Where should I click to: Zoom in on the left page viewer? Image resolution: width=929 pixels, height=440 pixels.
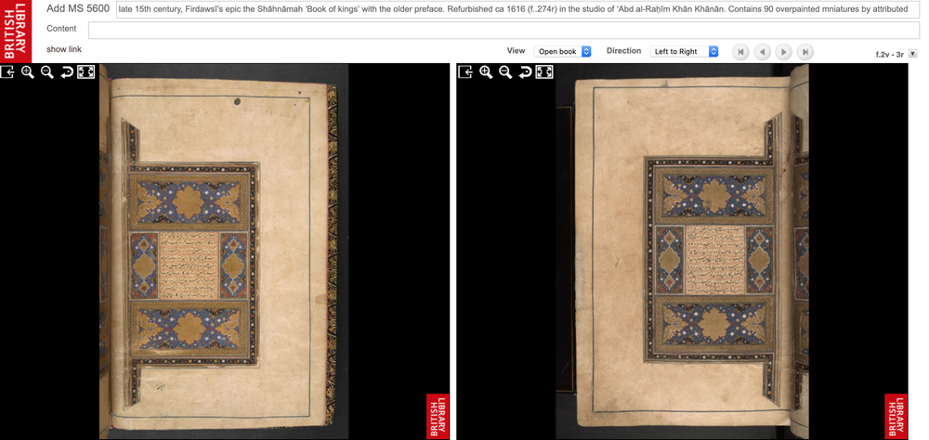pyautogui.click(x=27, y=72)
